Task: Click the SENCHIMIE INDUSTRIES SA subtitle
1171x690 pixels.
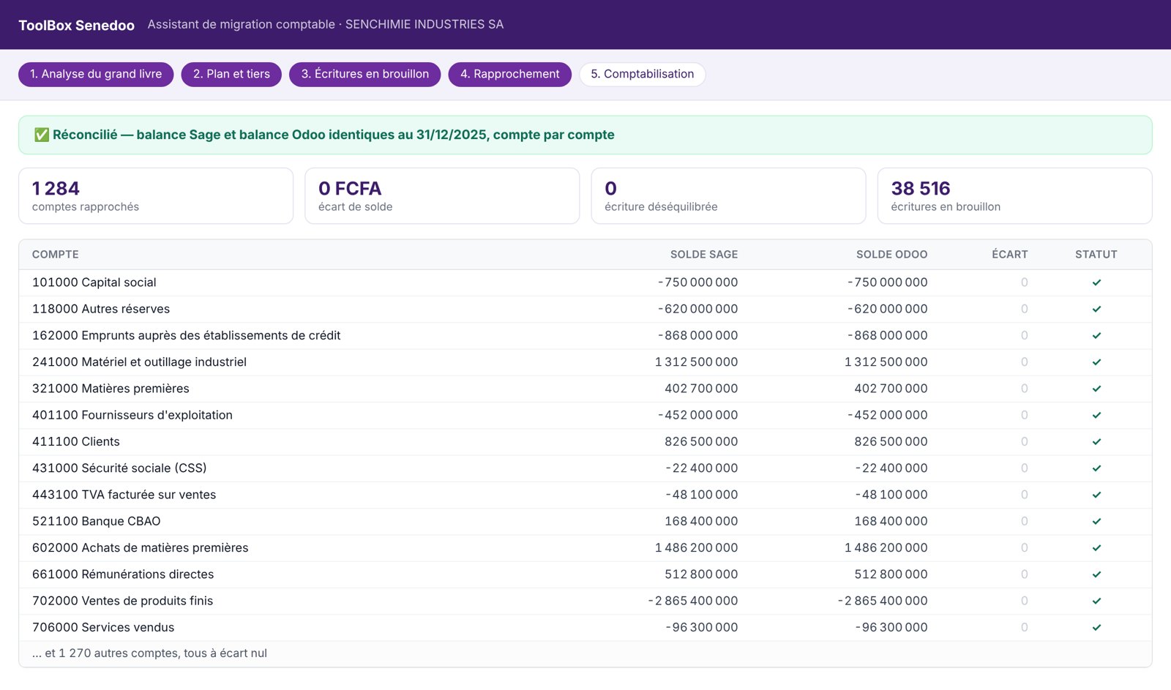Action: (x=424, y=24)
